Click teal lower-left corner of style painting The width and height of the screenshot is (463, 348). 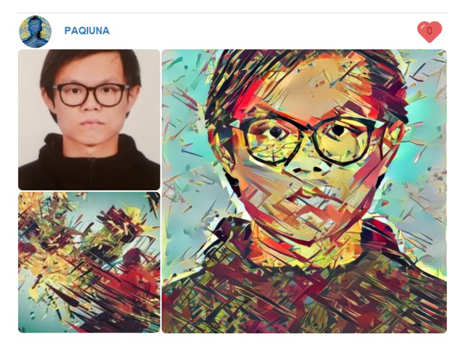[x=33, y=316]
